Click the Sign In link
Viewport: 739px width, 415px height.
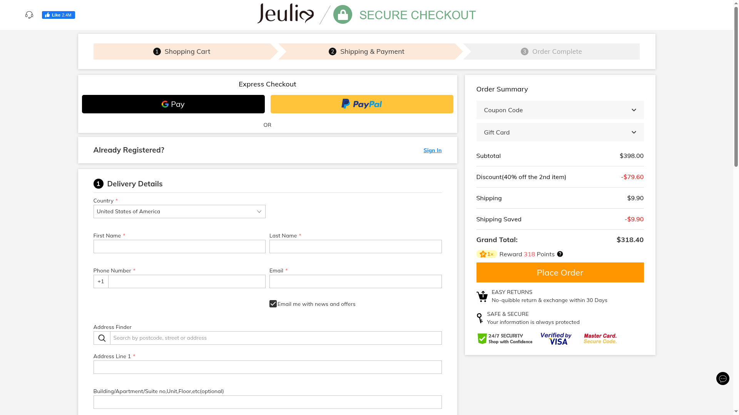[432, 150]
